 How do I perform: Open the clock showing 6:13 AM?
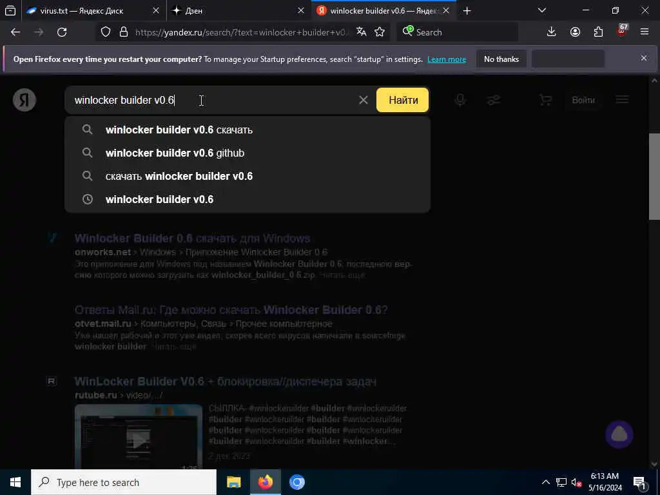pos(605,482)
